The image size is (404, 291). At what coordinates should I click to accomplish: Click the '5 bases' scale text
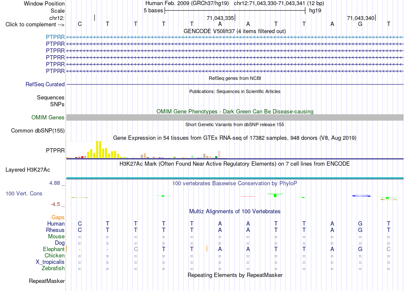pyautogui.click(x=153, y=11)
